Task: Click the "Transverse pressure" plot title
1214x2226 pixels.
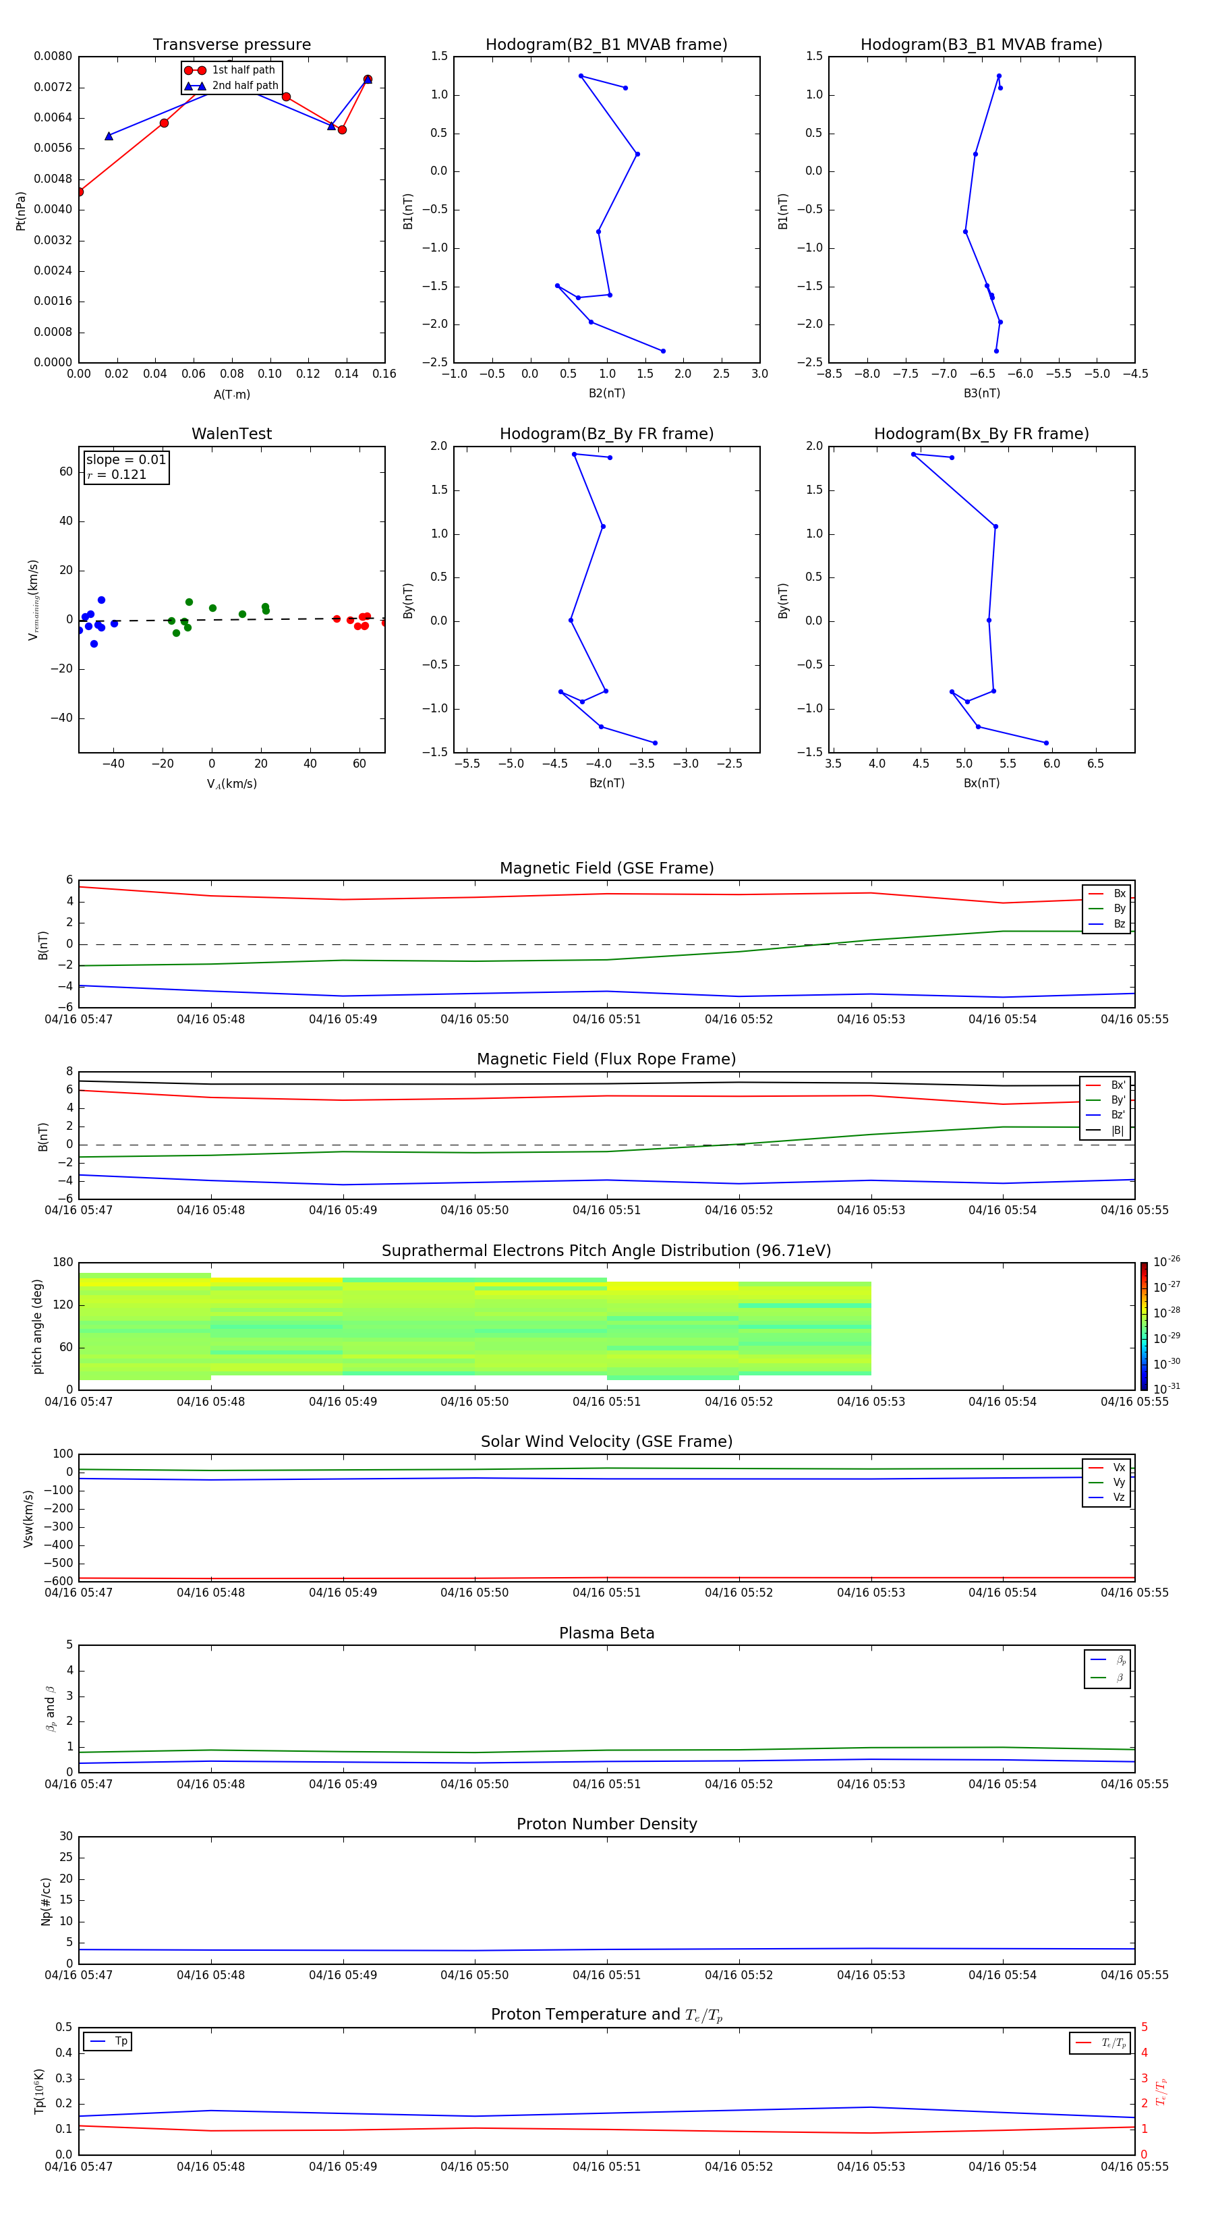Action: point(231,45)
